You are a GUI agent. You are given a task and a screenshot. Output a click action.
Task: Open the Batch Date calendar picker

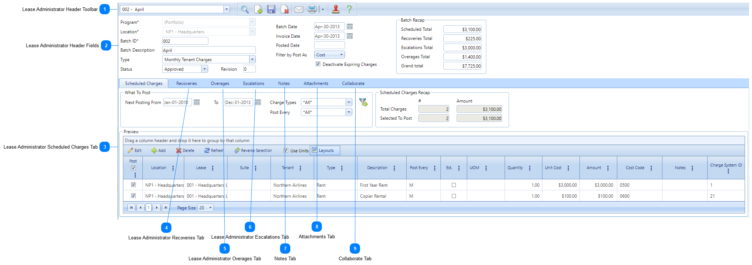(x=350, y=27)
